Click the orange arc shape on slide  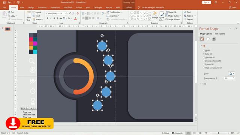point(92,76)
